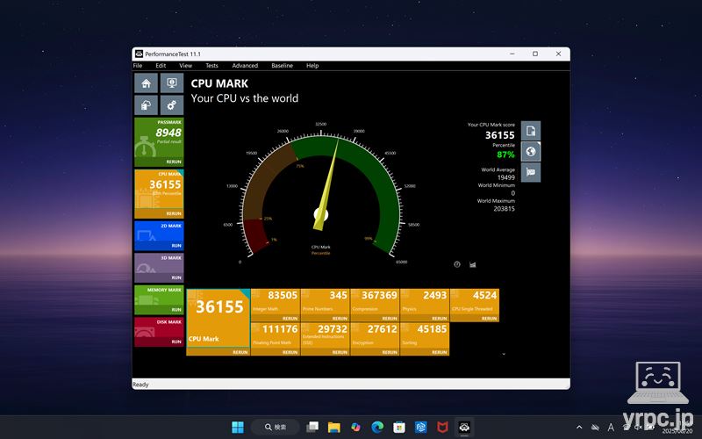
Task: Rerun the Physics test
Action: point(440,319)
